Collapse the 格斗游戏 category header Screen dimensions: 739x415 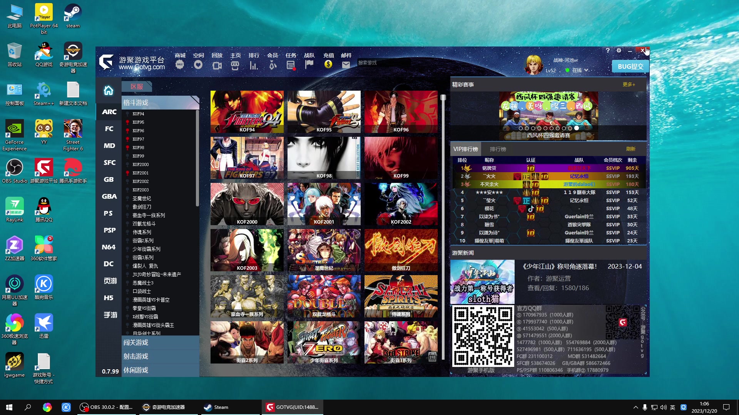pyautogui.click(x=161, y=103)
